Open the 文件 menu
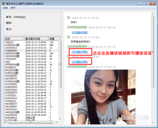 pyautogui.click(x=5, y=8)
